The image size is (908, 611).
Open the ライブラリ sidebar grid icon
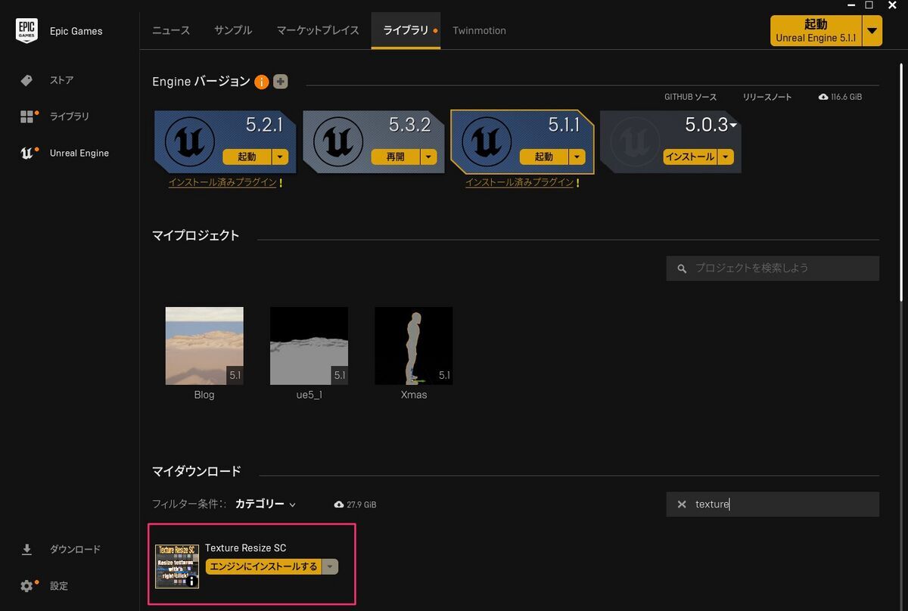(x=29, y=116)
